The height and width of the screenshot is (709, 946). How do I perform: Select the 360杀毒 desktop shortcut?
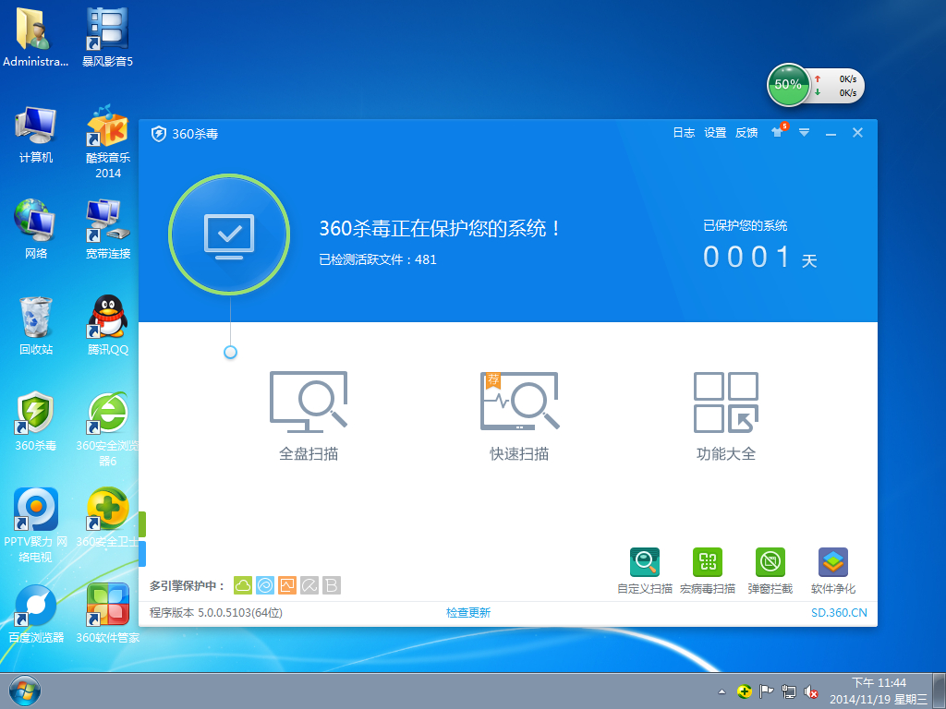[x=36, y=422]
